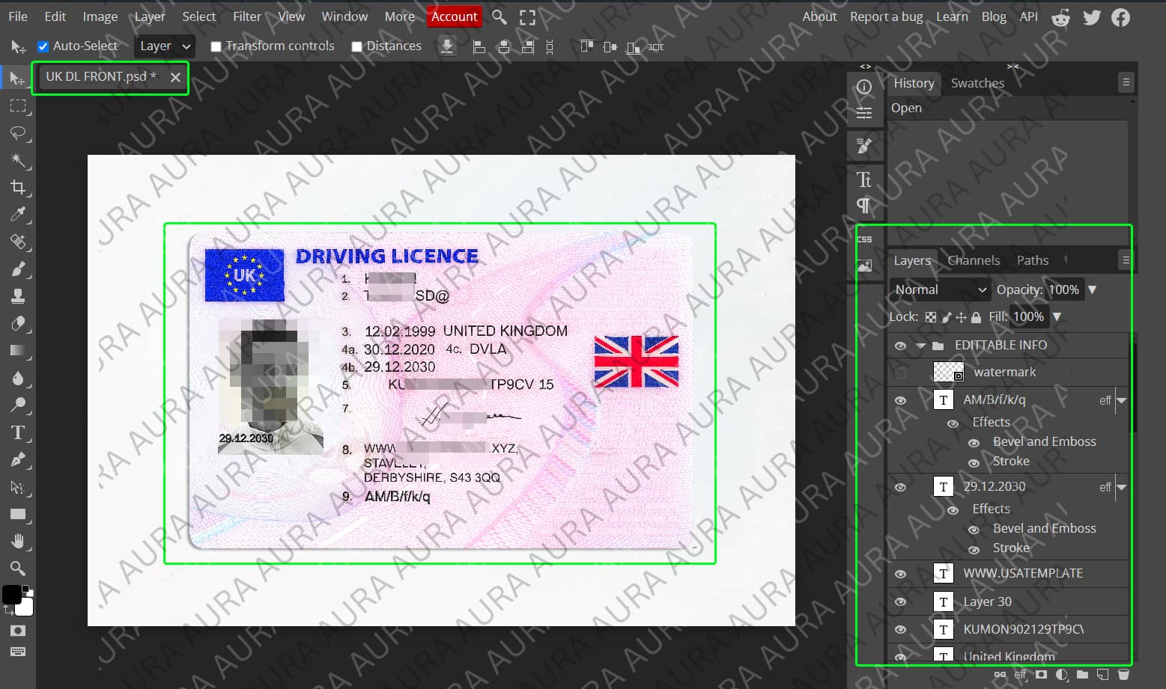Open the Filter menu
The width and height of the screenshot is (1166, 689).
click(246, 16)
